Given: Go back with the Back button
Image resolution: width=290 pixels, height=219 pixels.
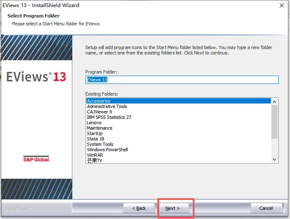Looking at the screenshot, I should pos(139,208).
